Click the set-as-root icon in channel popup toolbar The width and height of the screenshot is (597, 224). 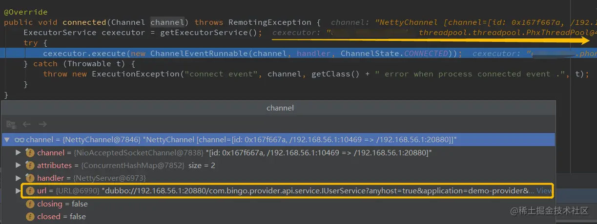coord(11,125)
